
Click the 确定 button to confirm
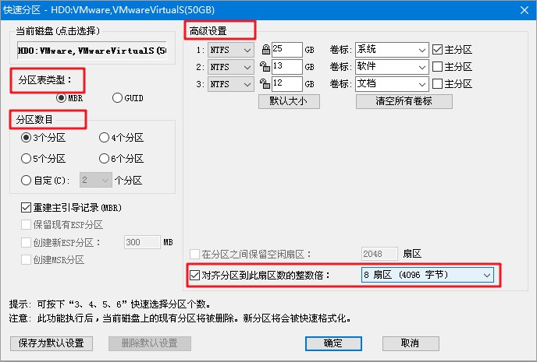point(333,343)
